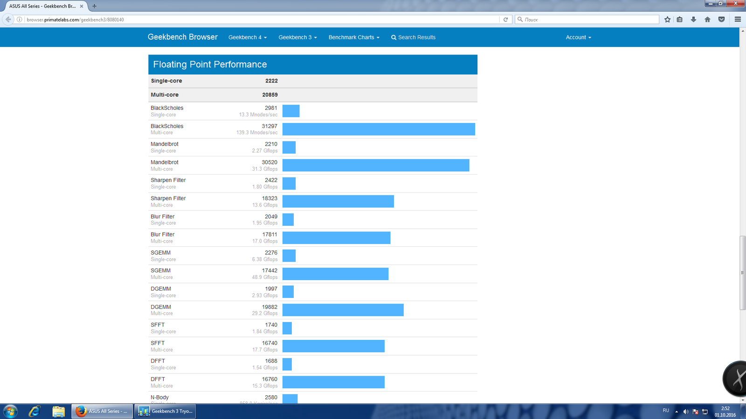Open the Account menu
The width and height of the screenshot is (746, 419).
[x=578, y=37]
